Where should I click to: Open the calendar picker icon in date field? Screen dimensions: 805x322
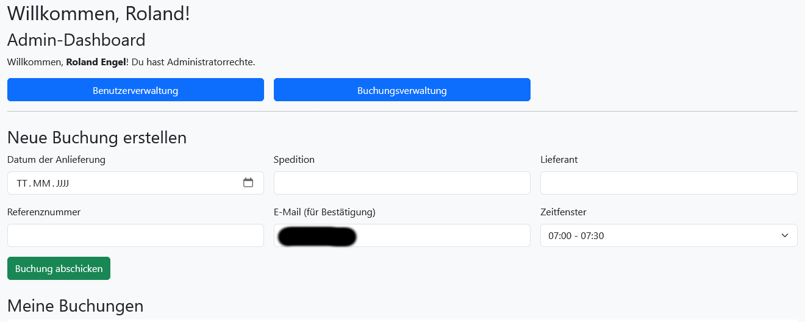pyautogui.click(x=248, y=182)
